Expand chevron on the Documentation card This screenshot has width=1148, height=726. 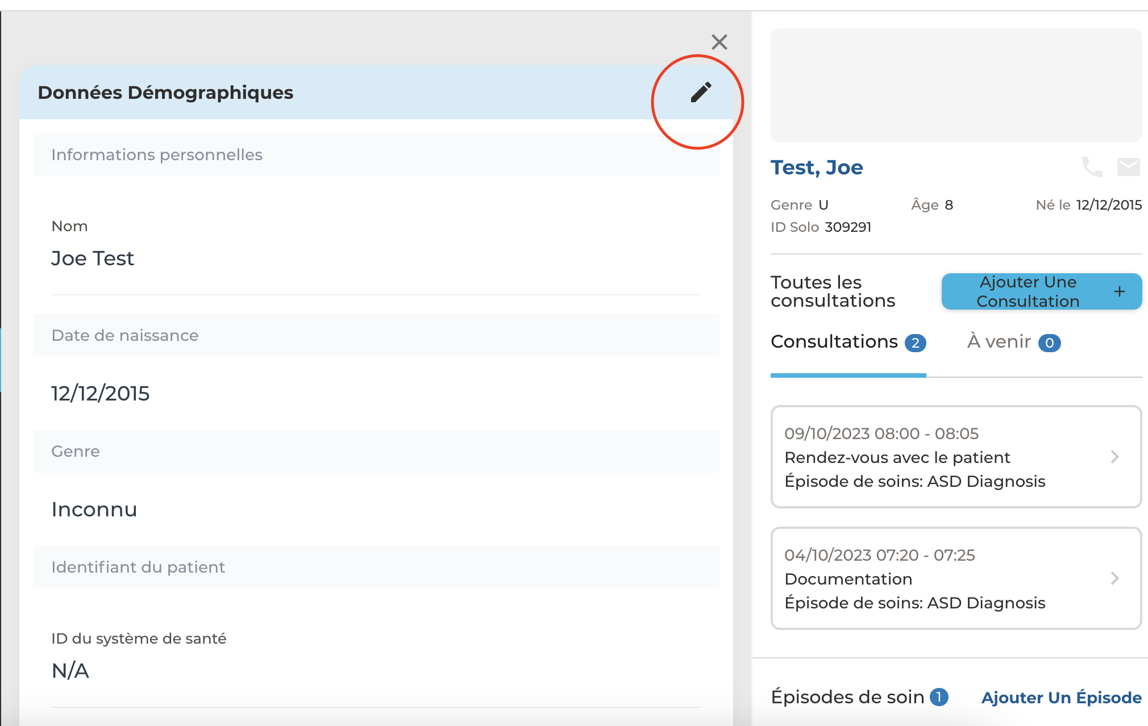tap(1114, 578)
